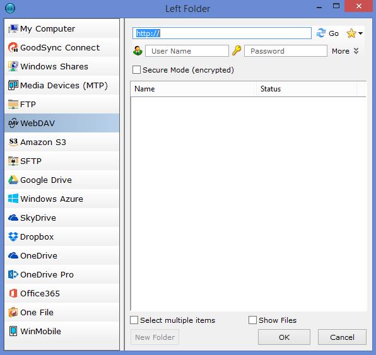Image resolution: width=376 pixels, height=355 pixels.
Task: Select the Office365 label
Action: [x=40, y=293]
